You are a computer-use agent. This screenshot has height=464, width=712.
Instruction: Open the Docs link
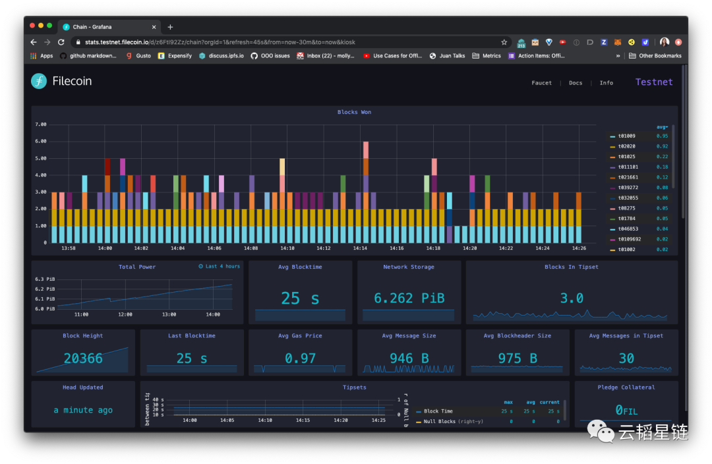click(576, 83)
